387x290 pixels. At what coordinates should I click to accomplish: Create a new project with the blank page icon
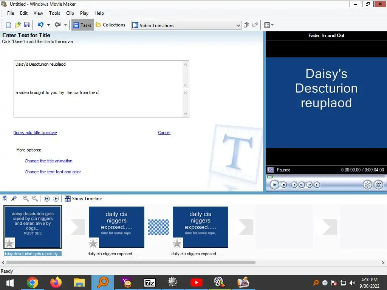point(9,25)
